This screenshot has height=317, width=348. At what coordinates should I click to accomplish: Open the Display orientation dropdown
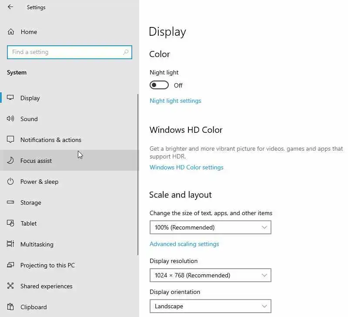211,306
